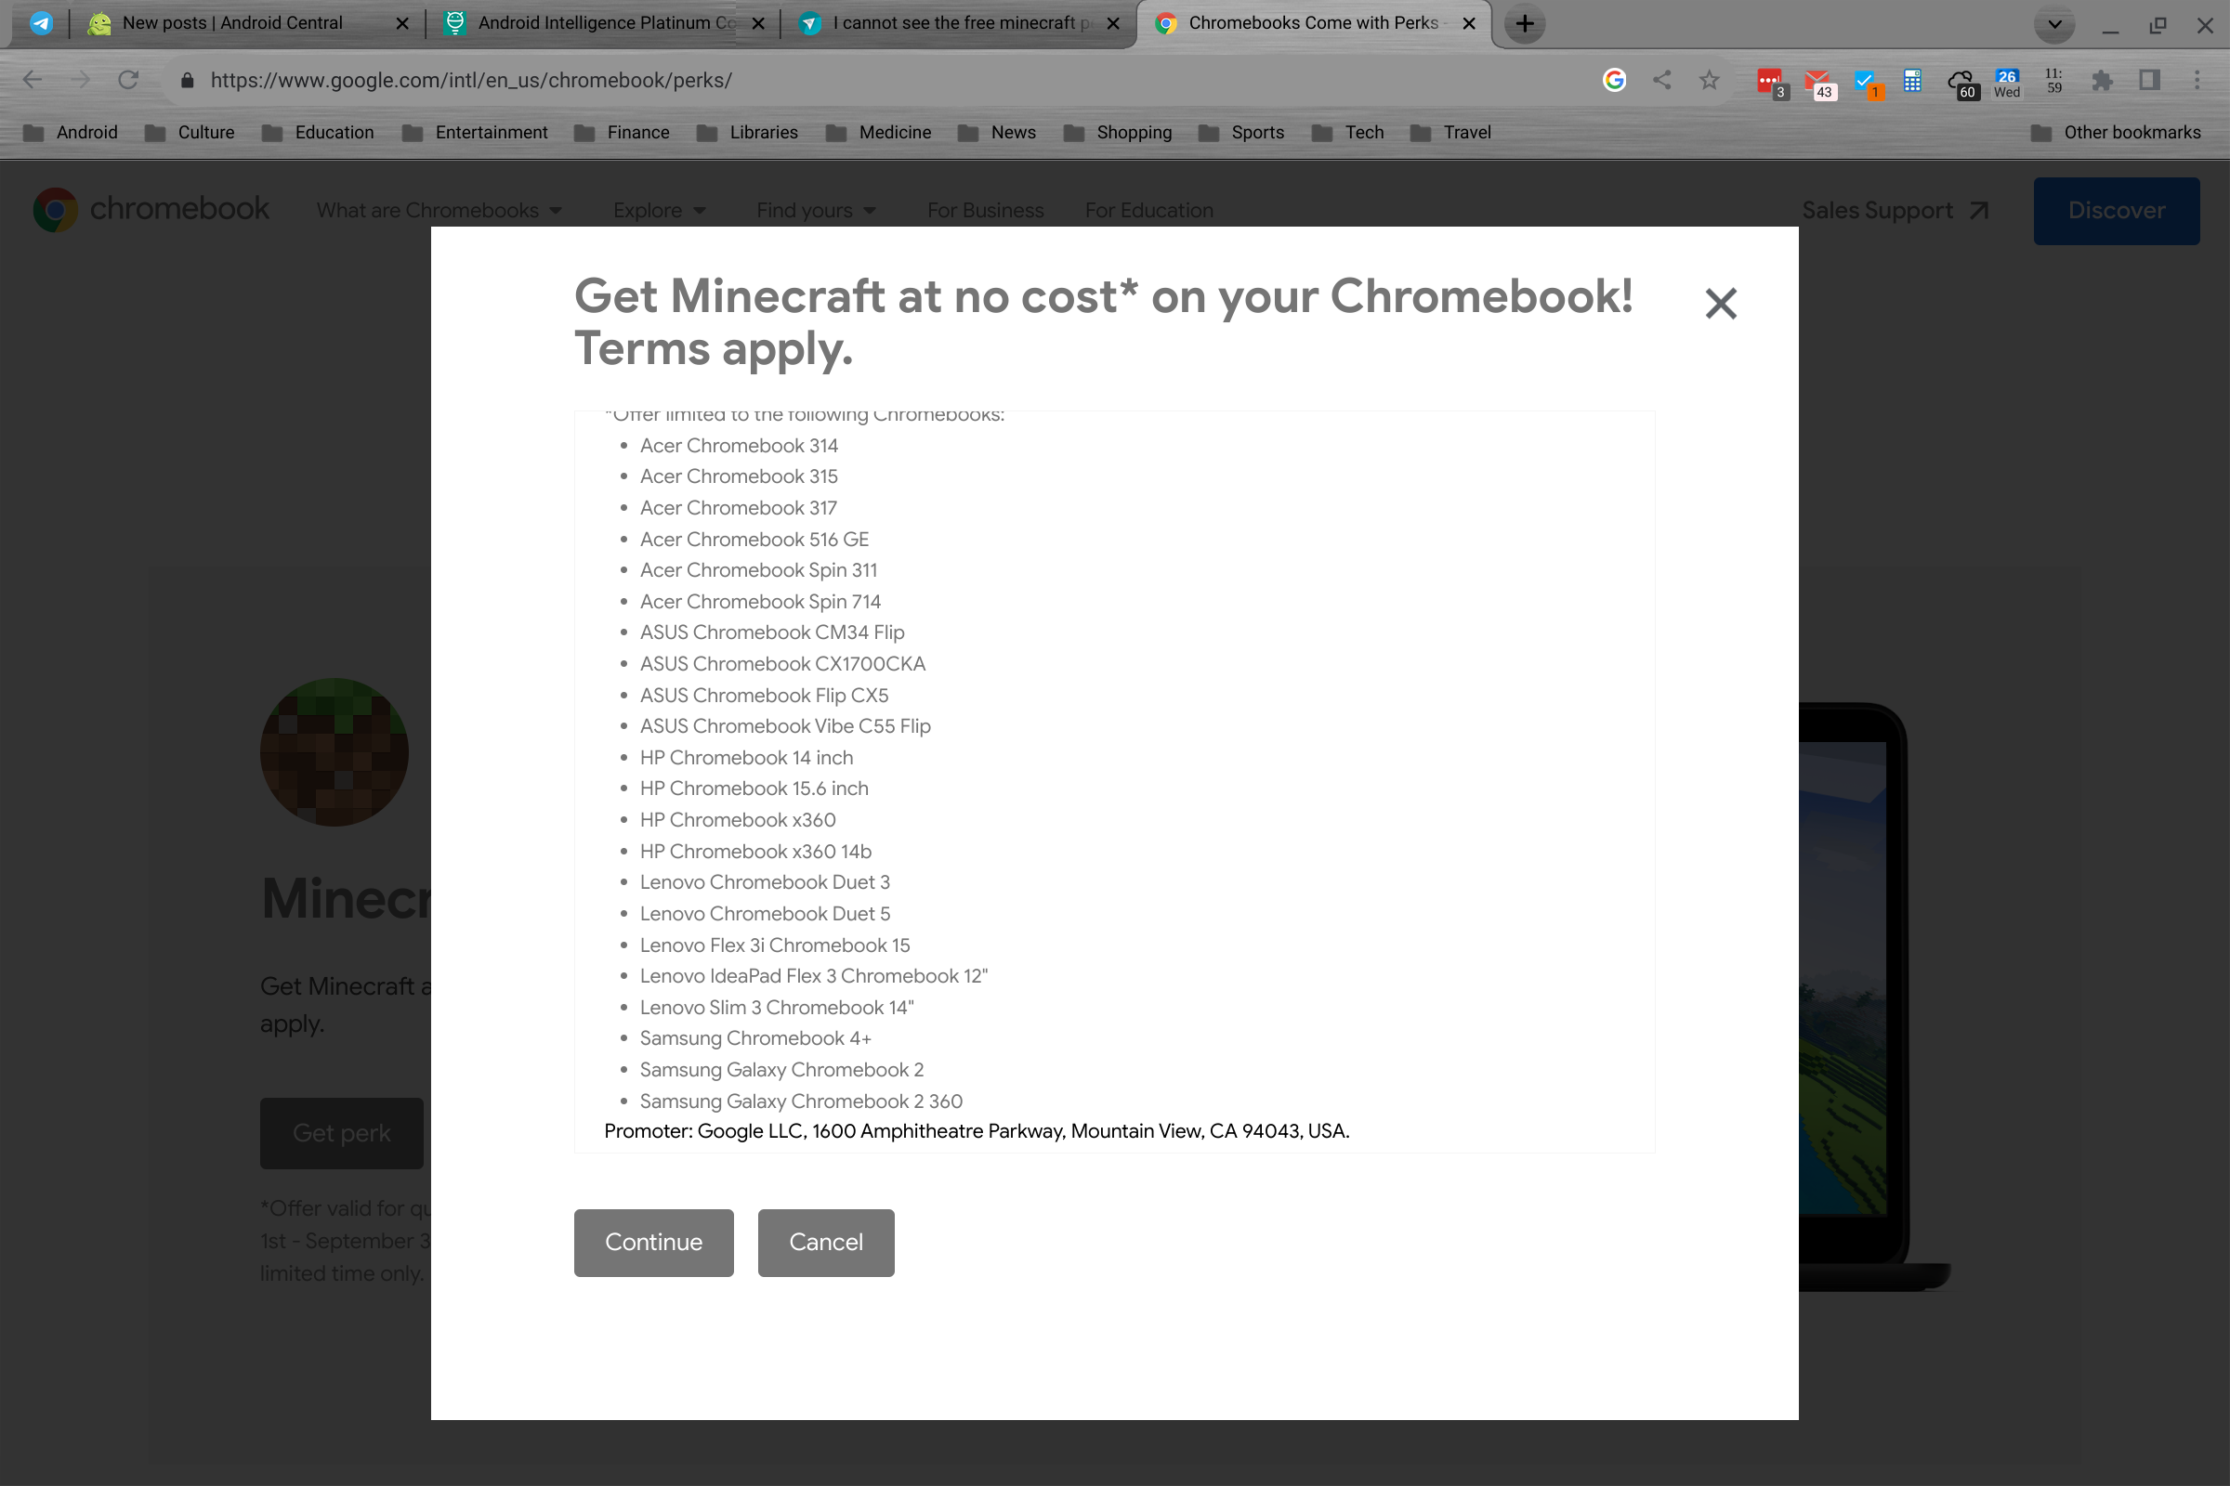Select the For Education tab
Image resolution: width=2230 pixels, height=1486 pixels.
tap(1148, 209)
